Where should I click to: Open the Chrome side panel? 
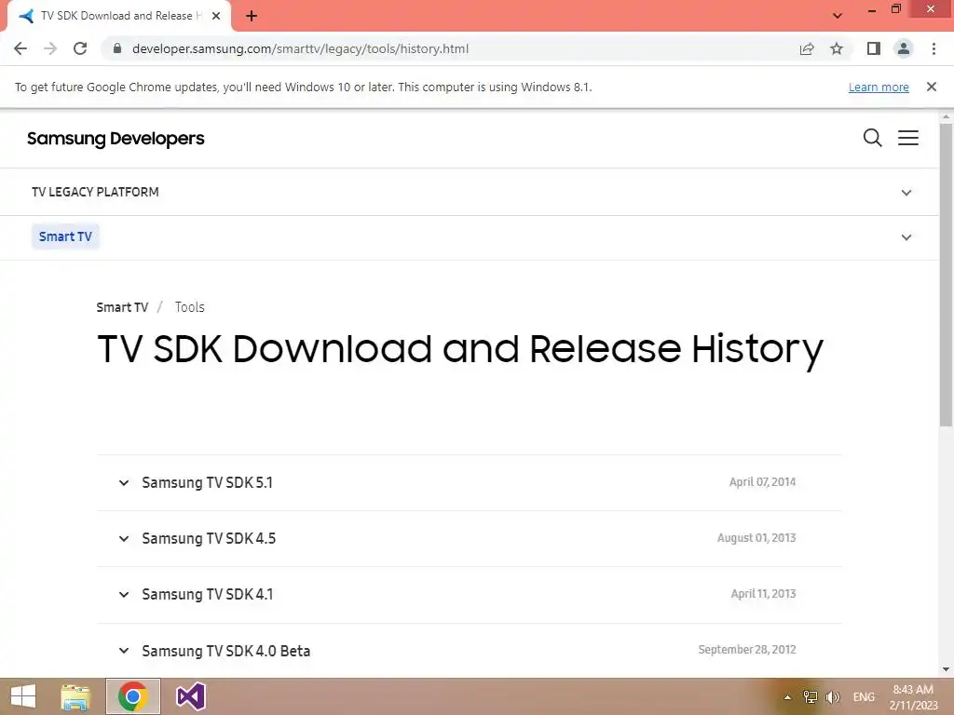(x=874, y=48)
